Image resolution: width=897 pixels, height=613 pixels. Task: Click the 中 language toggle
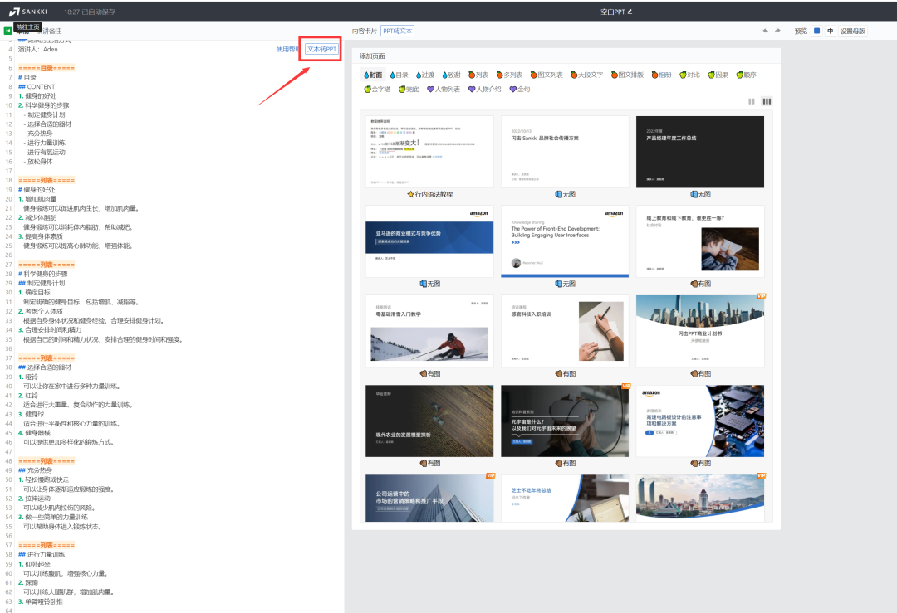(x=830, y=31)
